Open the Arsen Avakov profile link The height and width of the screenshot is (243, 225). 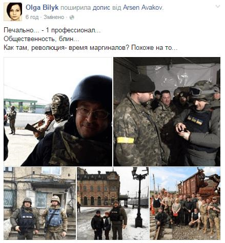(142, 8)
